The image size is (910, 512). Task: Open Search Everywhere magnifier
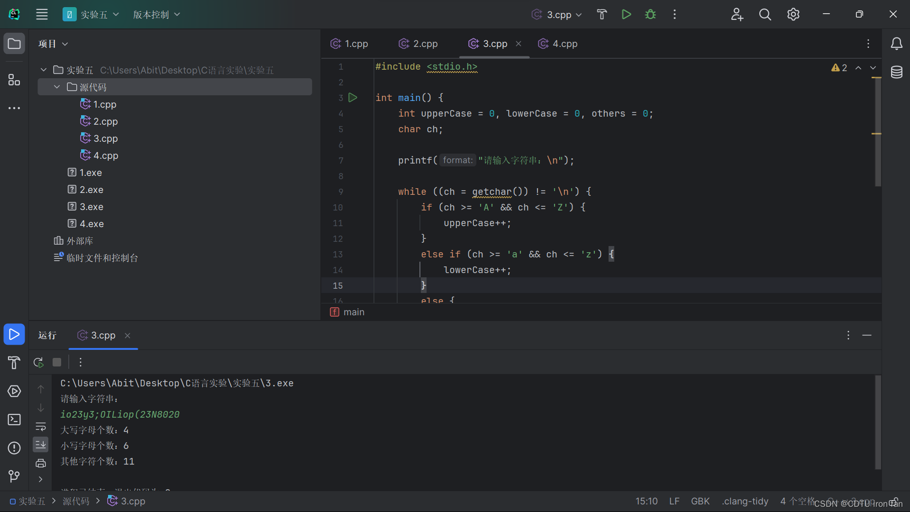pos(765,14)
